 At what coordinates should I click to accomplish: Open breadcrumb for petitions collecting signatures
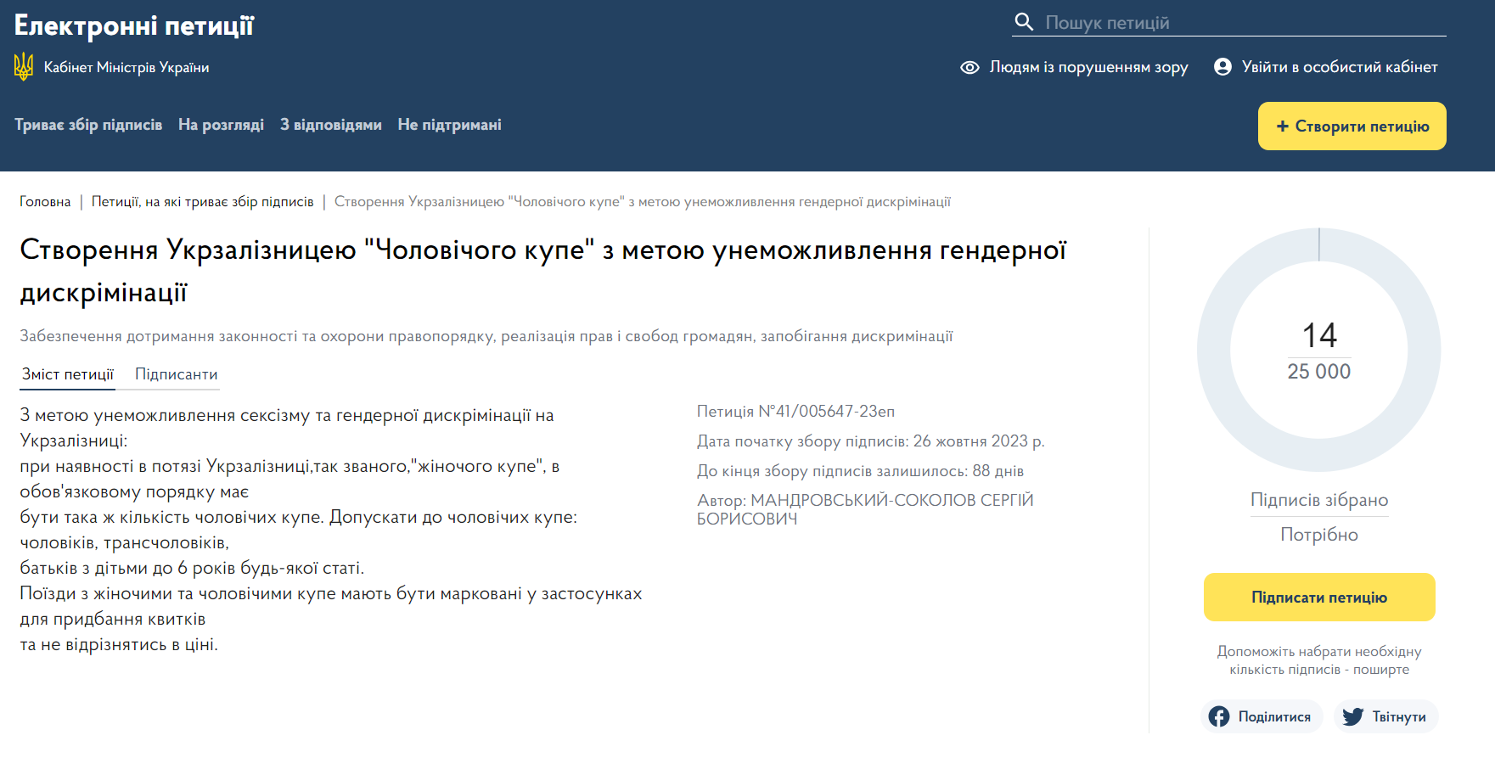[x=202, y=202]
